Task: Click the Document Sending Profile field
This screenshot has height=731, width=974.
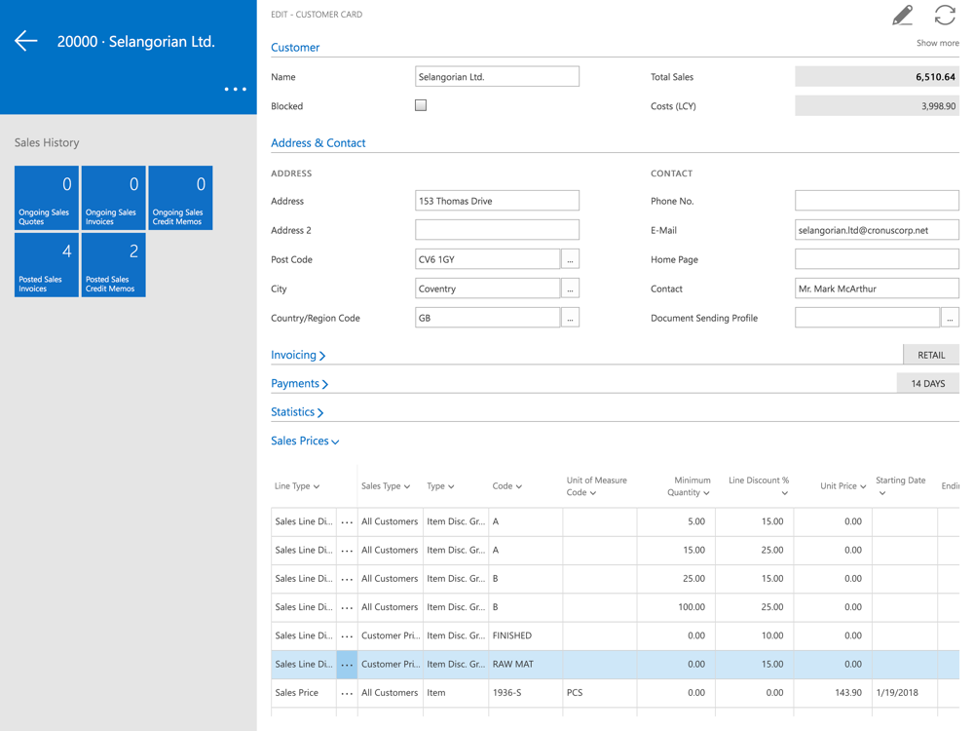Action: 868,318
